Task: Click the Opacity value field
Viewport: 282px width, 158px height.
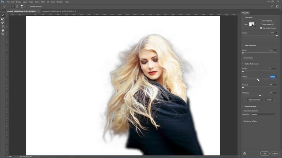Action: point(273,33)
